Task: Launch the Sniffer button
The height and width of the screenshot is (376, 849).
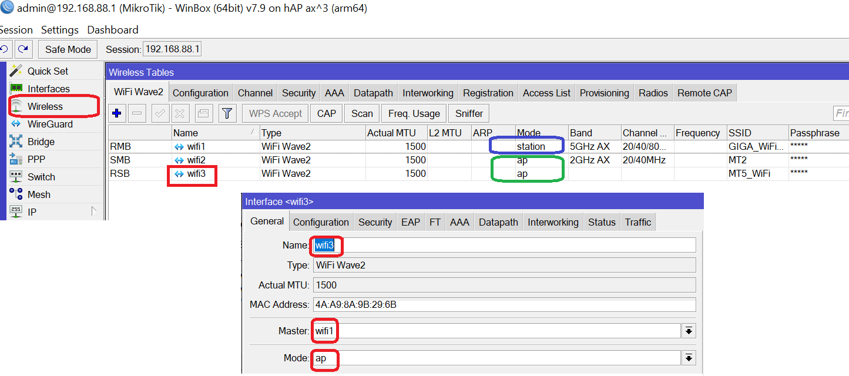Action: [x=469, y=113]
